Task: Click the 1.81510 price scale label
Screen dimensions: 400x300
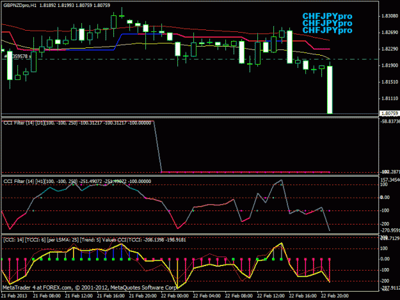Action: tap(390, 82)
